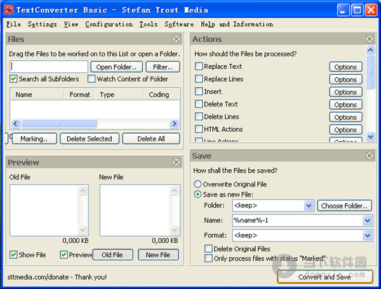
Task: Open the Tools menu
Action: (148, 24)
